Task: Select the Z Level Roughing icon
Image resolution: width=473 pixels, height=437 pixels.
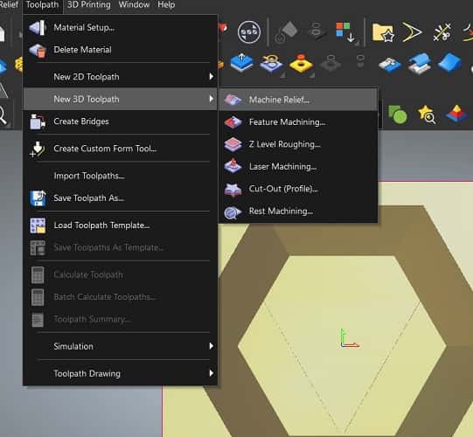Action: tap(233, 144)
